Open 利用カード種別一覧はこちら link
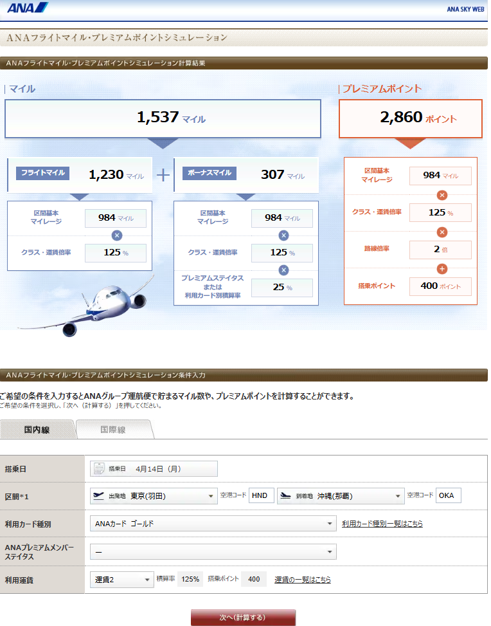491x626 pixels. (382, 524)
